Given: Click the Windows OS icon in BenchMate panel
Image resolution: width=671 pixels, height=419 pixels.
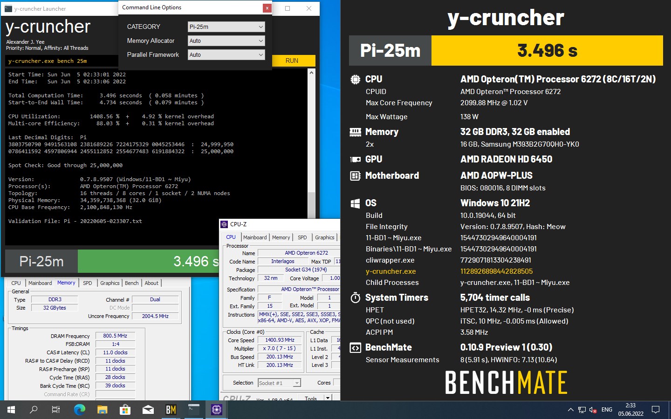Looking at the screenshot, I should pos(355,203).
